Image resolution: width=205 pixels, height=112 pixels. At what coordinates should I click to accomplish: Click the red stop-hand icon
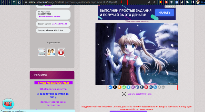pyautogui.click(x=61, y=52)
